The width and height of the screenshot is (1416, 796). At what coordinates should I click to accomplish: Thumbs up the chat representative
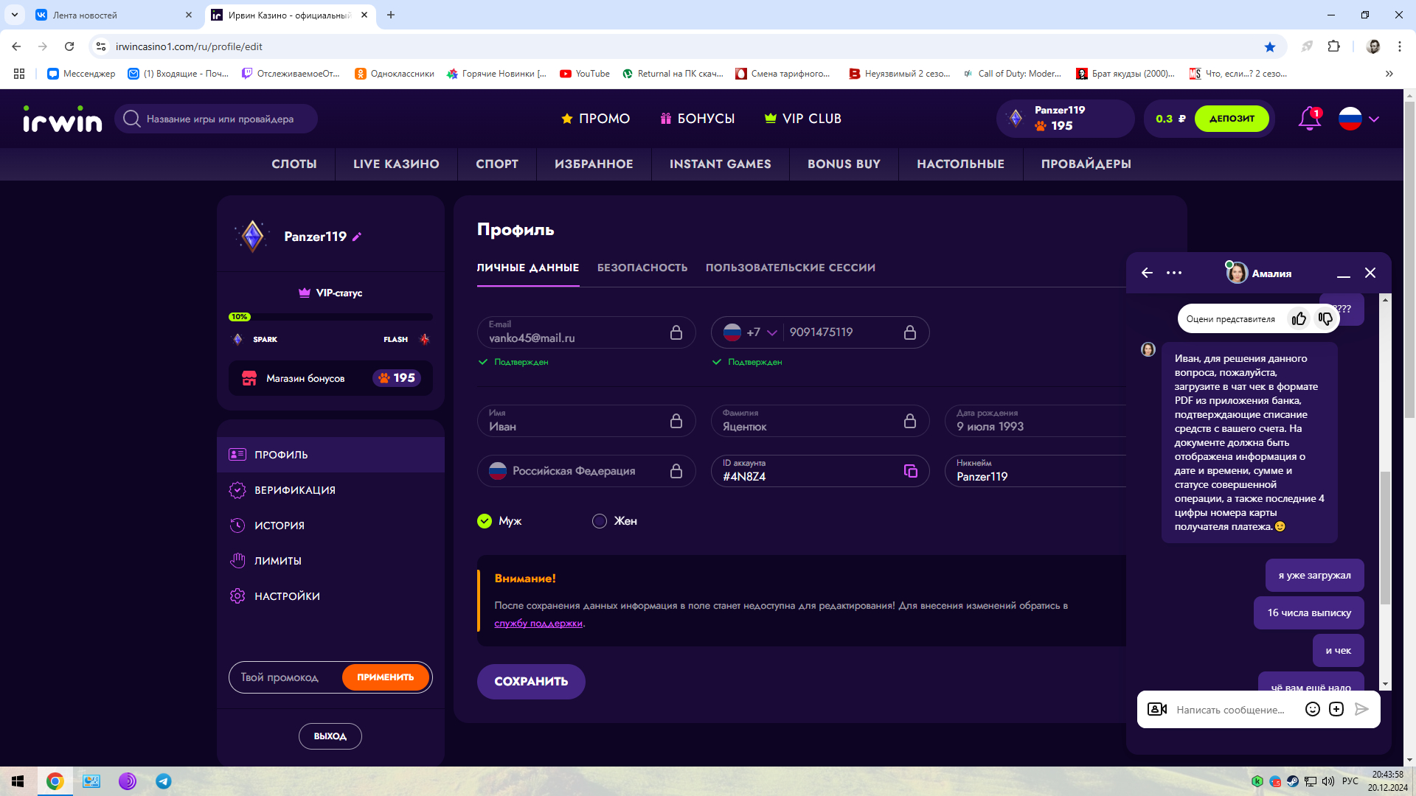1299,318
